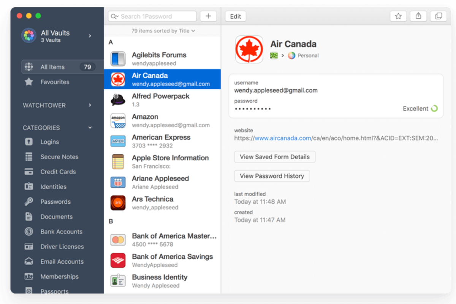Select the Amazon login item

point(162,120)
